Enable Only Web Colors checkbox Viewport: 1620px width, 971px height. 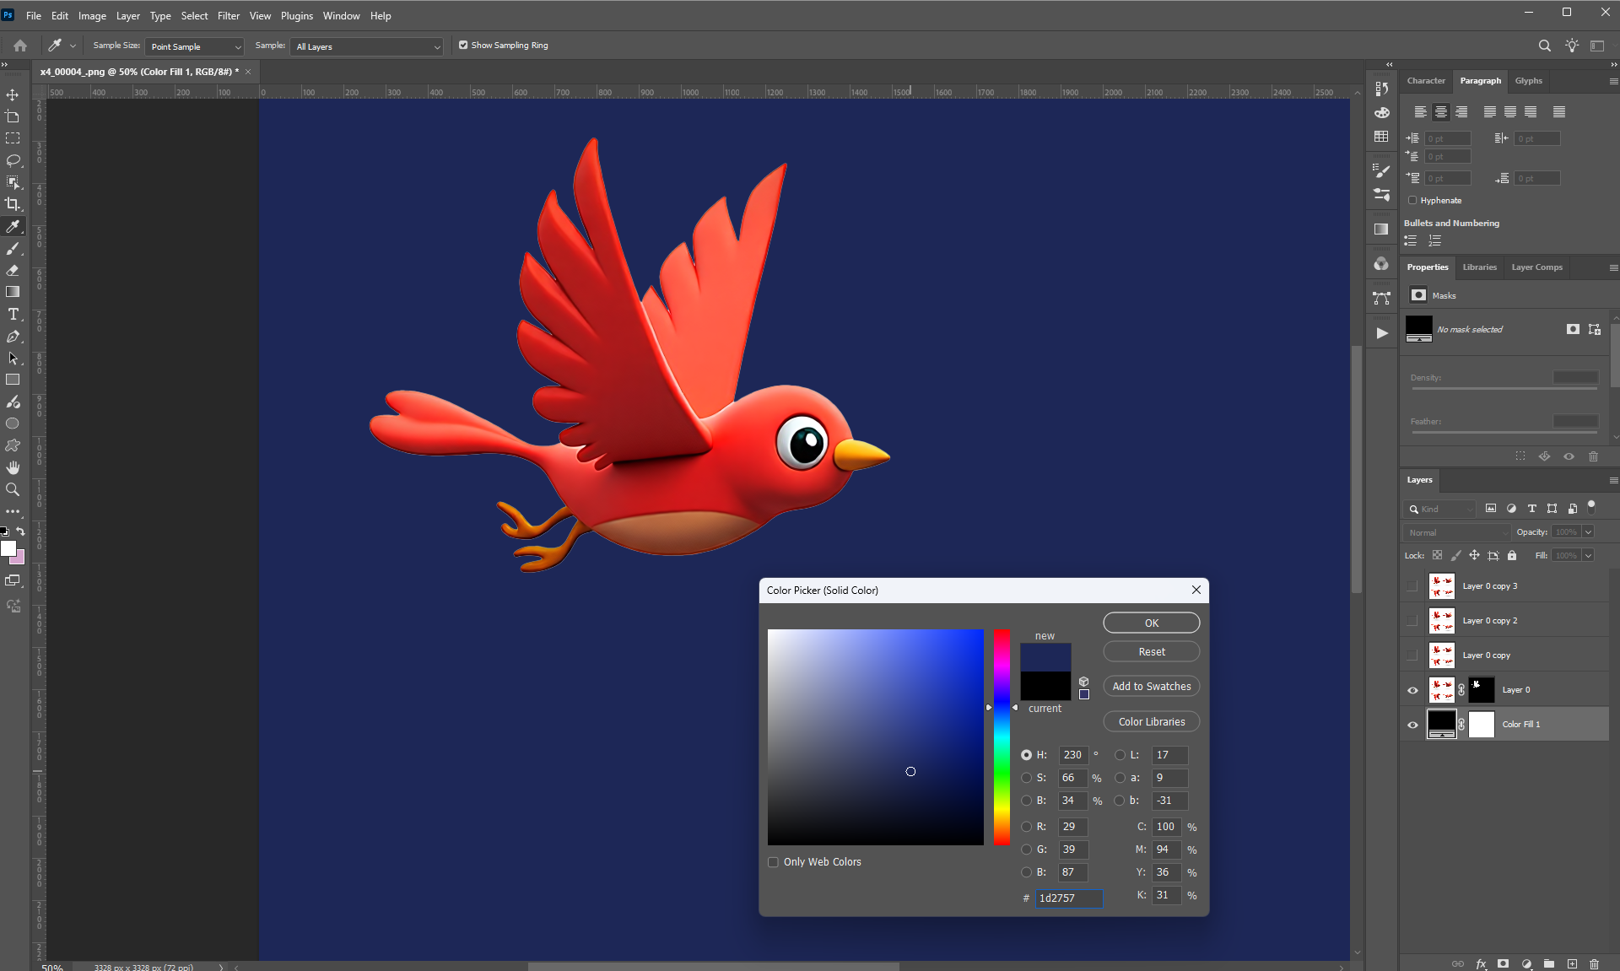tap(773, 862)
